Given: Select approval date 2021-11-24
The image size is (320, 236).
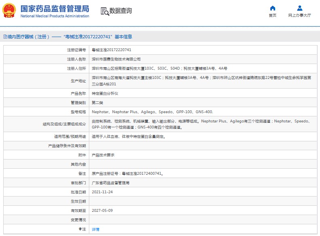Looking at the screenshot, I should tap(102, 192).
